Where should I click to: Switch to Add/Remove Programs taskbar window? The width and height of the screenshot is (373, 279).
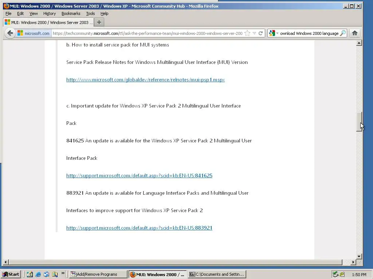(x=98, y=274)
